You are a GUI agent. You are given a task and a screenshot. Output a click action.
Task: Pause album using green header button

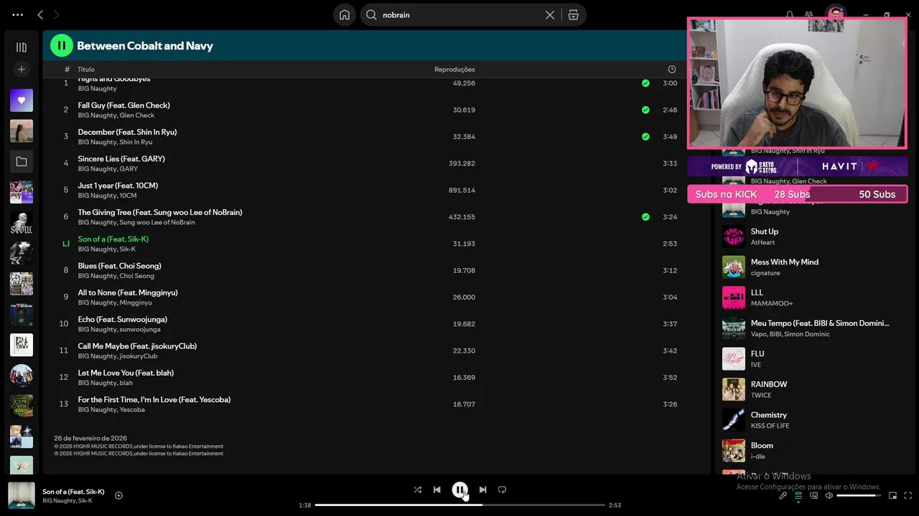[62, 46]
